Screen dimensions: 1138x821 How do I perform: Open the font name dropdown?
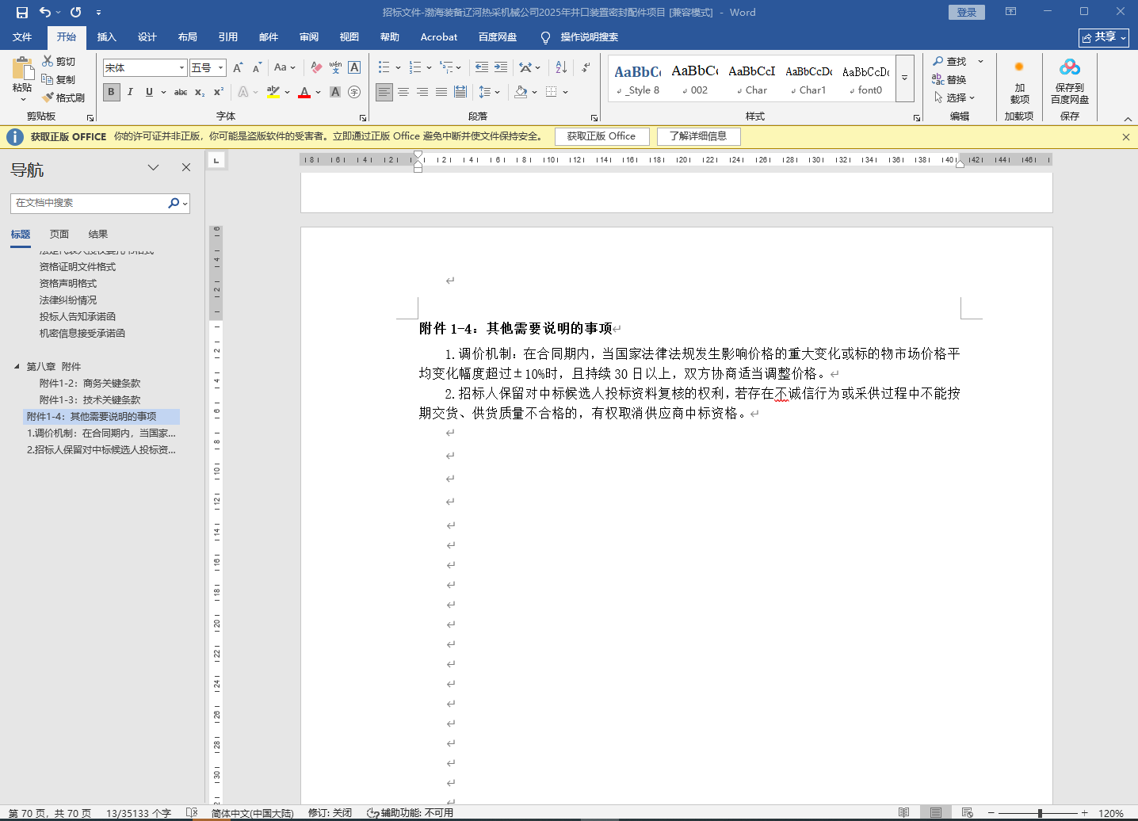point(181,68)
